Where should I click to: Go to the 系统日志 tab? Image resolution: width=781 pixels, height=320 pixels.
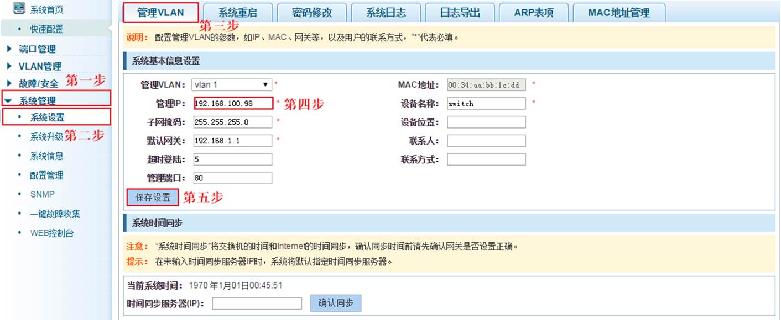pos(386,13)
